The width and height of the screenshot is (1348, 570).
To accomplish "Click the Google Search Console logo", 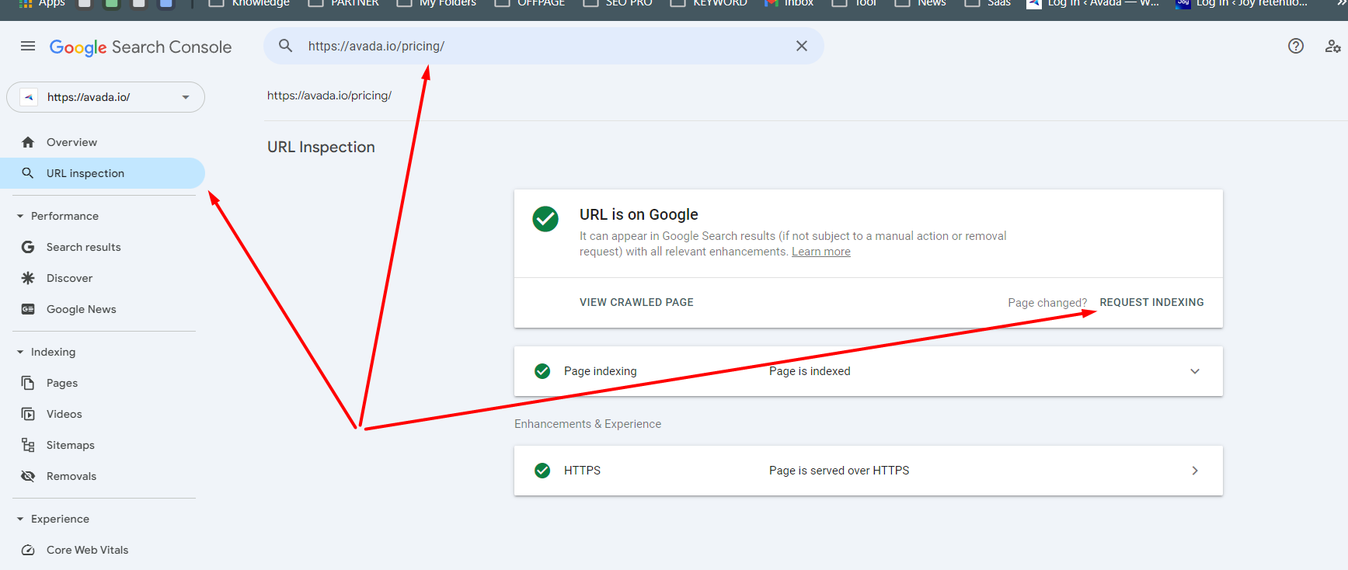I will pos(141,47).
